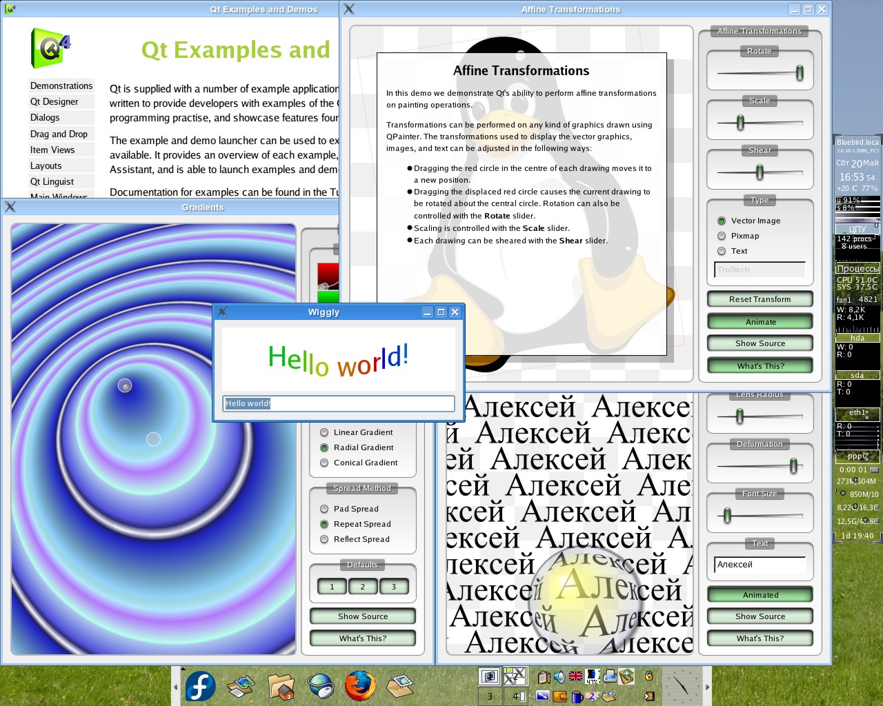The image size is (883, 706).
Task: Click Show Source in Affine Transformations panel
Action: 760,343
